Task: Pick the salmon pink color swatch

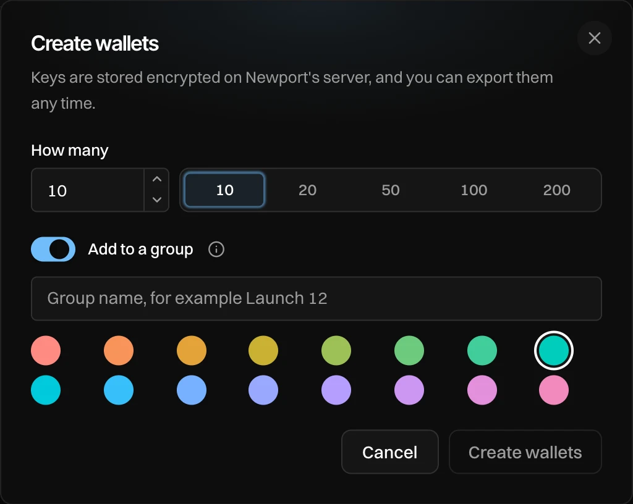Action: [x=46, y=350]
